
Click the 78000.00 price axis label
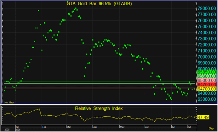207,9
